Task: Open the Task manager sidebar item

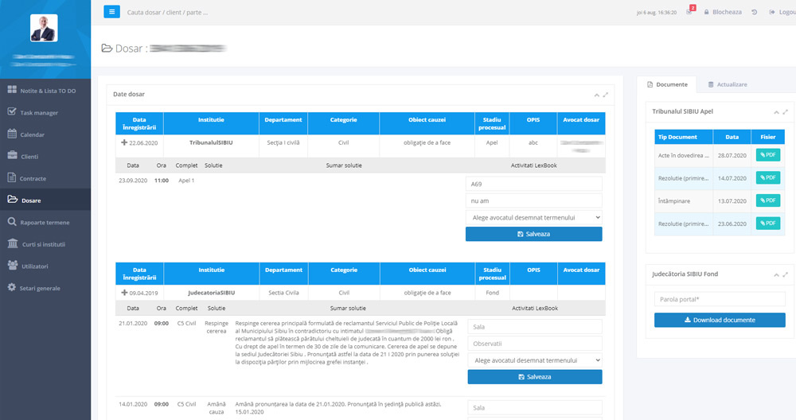Action: point(38,113)
